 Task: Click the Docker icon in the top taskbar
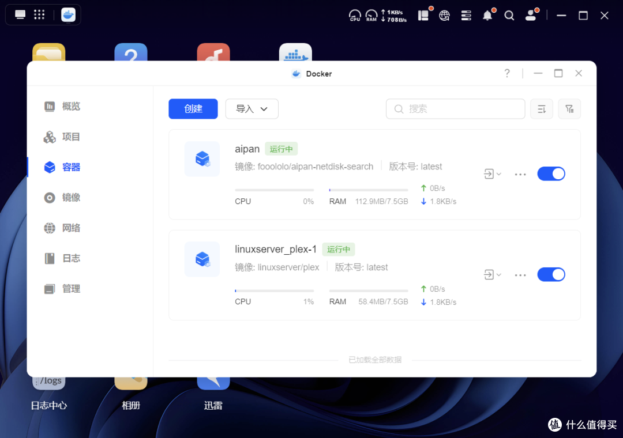point(68,15)
